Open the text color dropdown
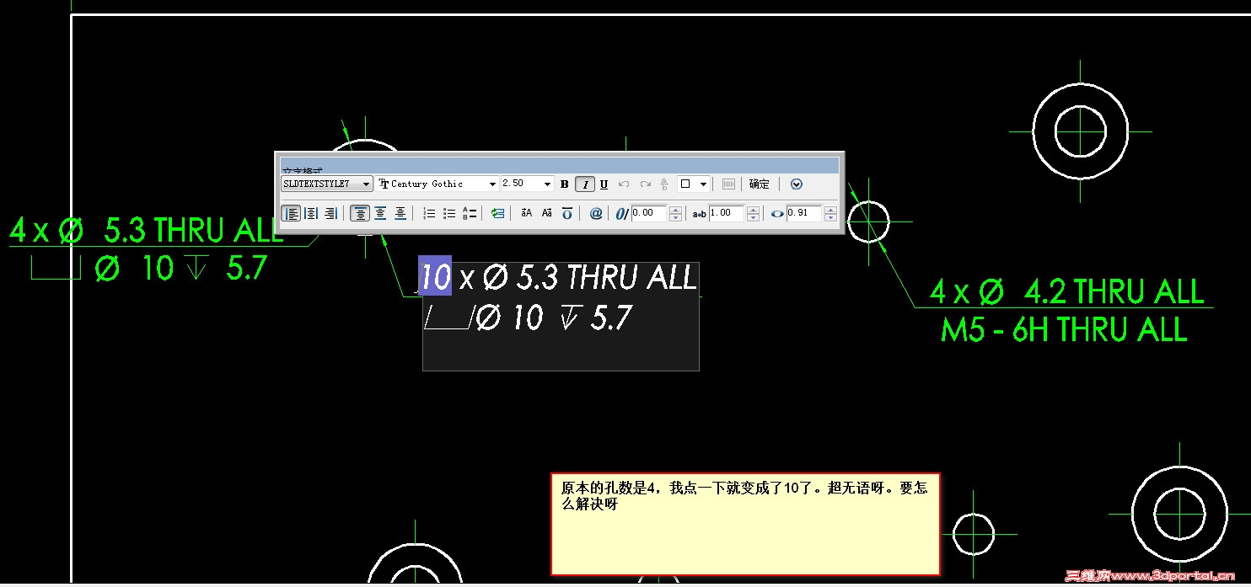 pos(694,184)
